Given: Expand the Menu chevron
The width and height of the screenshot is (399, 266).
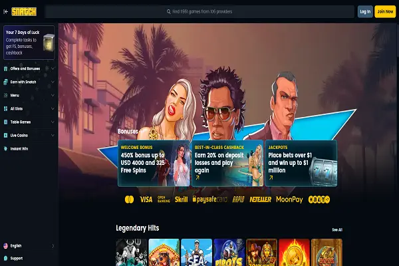Looking at the screenshot, I should coord(53,95).
